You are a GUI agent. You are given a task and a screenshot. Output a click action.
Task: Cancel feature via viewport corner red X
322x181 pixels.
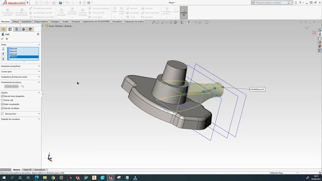[x=314, y=32]
